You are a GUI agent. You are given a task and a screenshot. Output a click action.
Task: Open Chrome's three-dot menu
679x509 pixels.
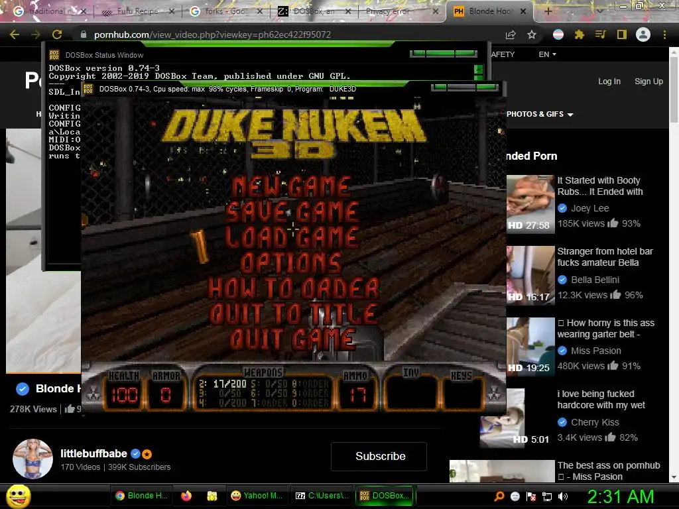664,34
